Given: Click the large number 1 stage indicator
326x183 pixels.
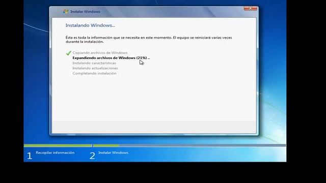Looking at the screenshot, I should pyautogui.click(x=30, y=156).
